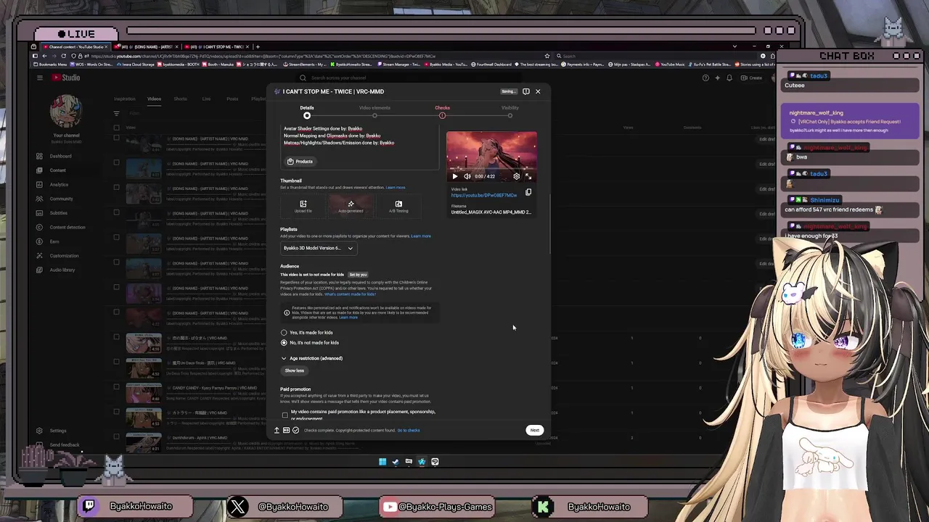The width and height of the screenshot is (929, 522).
Task: Click the info icon in the kids notice
Action: point(287,312)
